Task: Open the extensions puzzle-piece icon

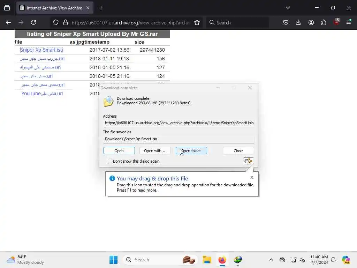Action: click(x=324, y=23)
